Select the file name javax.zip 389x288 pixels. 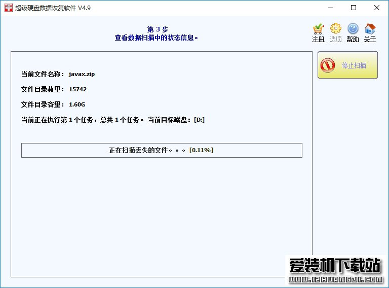(x=82, y=74)
